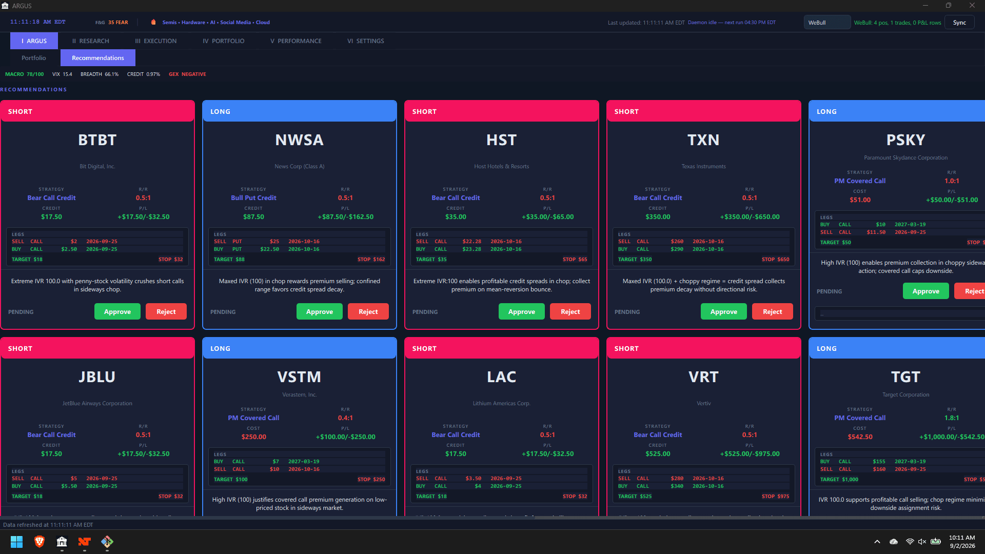Click the NWSA BUY PUT $22.50 leg row
Screen dimensions: 985x554
point(299,249)
